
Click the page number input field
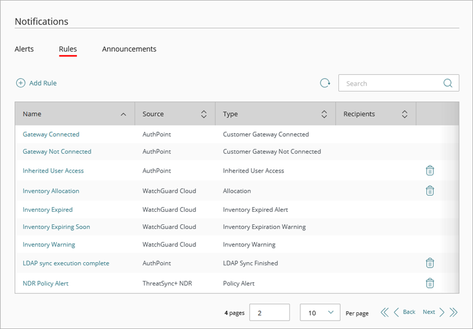[x=269, y=312]
